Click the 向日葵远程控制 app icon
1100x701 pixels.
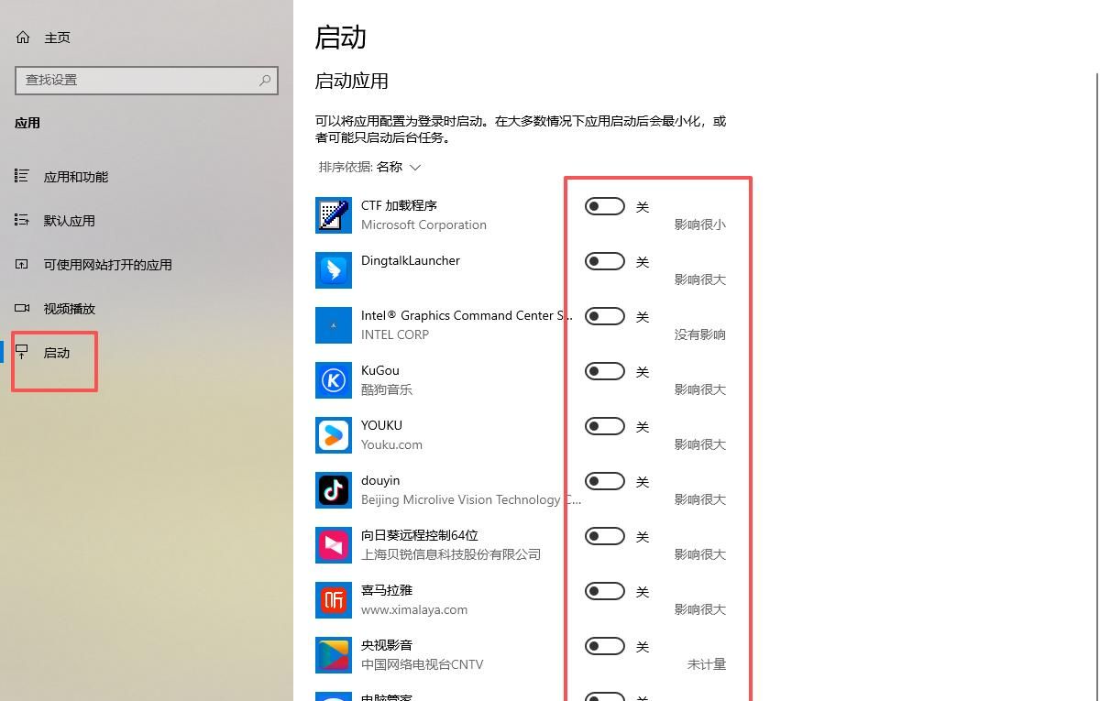[333, 544]
